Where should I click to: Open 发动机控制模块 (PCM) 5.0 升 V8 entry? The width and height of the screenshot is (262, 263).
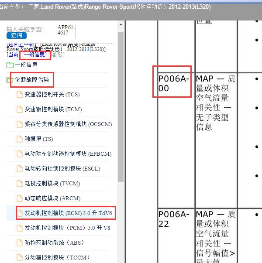(67, 228)
